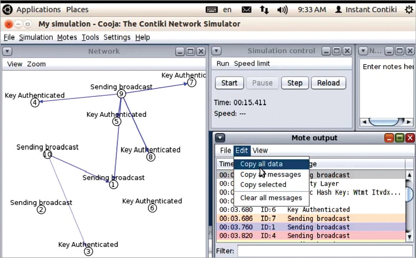Choose Copy all data
This screenshot has height=258, width=416.
271,164
